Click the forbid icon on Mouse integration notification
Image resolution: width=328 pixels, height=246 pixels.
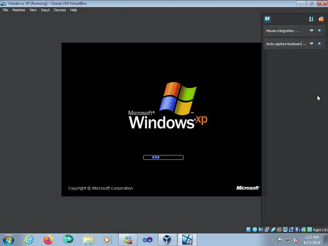311,30
